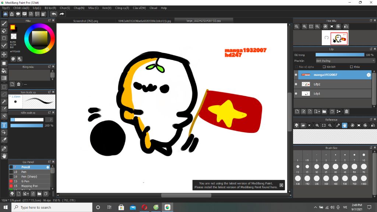Switch to large_1623427214387 (1).jpg tab
Image resolution: width=377 pixels, height=212 pixels.
click(x=203, y=21)
